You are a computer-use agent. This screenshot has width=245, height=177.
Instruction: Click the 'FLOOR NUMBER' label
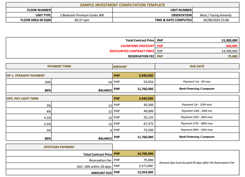pos(39,10)
